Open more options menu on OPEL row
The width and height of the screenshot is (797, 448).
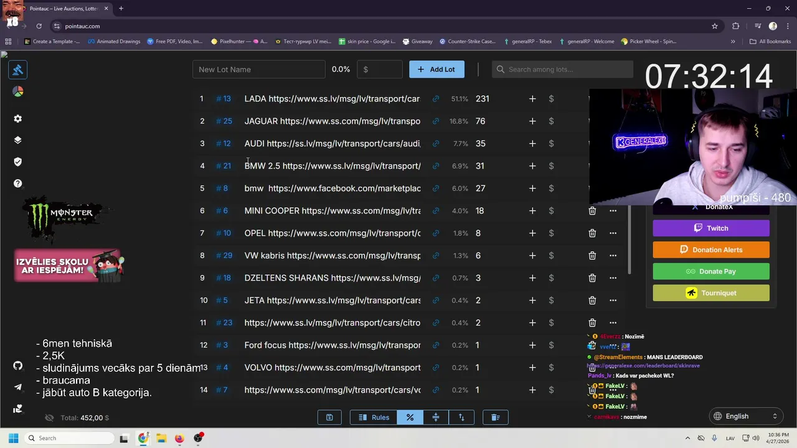613,233
